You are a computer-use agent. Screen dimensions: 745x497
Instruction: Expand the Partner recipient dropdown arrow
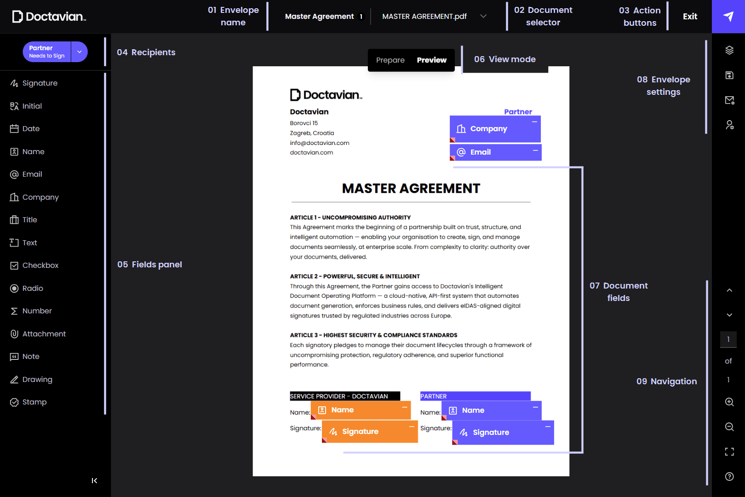coord(80,52)
